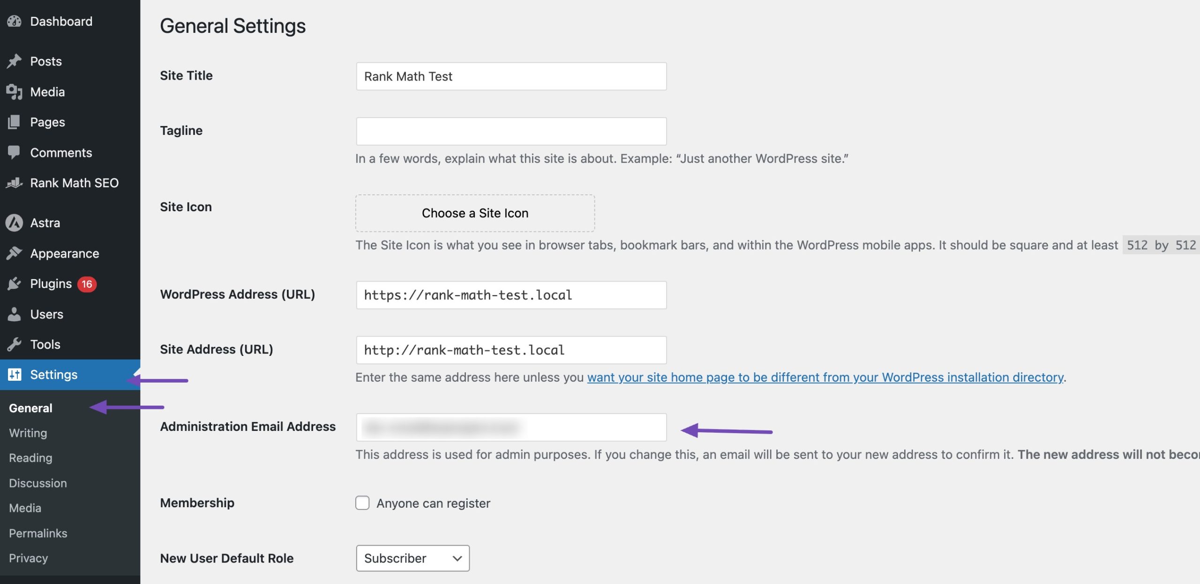Select the General settings submenu

coord(30,408)
